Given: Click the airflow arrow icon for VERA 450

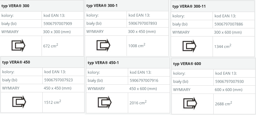Looking at the screenshot, I should pos(19,102).
